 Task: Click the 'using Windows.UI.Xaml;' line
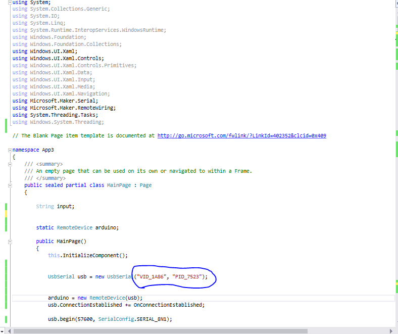[45, 52]
